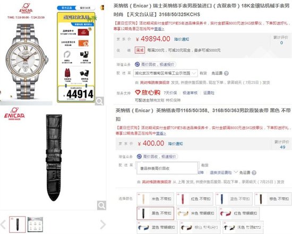The width and height of the screenshot is (292, 234).
Task: Select the black strap thumbnail
Action: click(18, 224)
